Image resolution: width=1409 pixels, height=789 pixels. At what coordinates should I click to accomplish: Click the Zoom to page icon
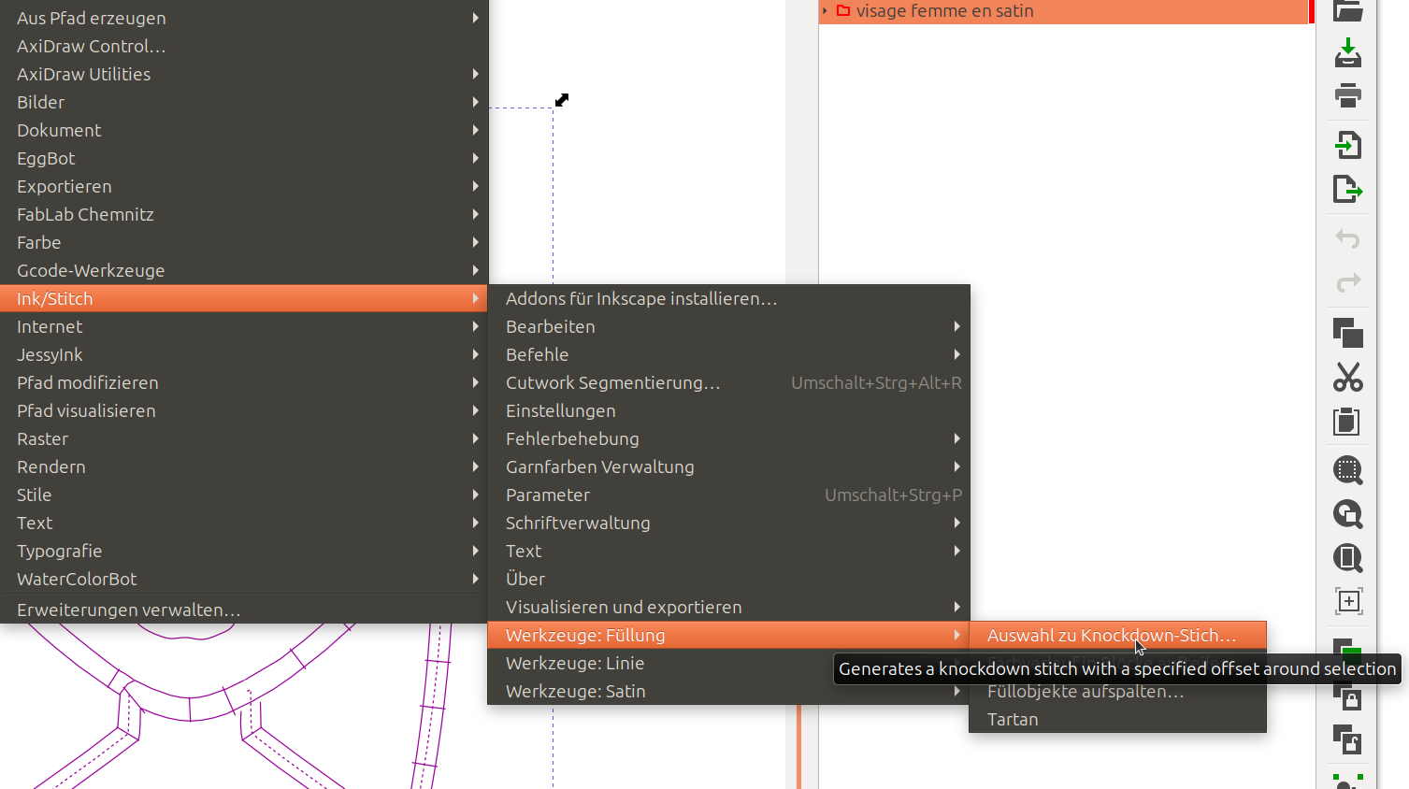click(x=1347, y=558)
